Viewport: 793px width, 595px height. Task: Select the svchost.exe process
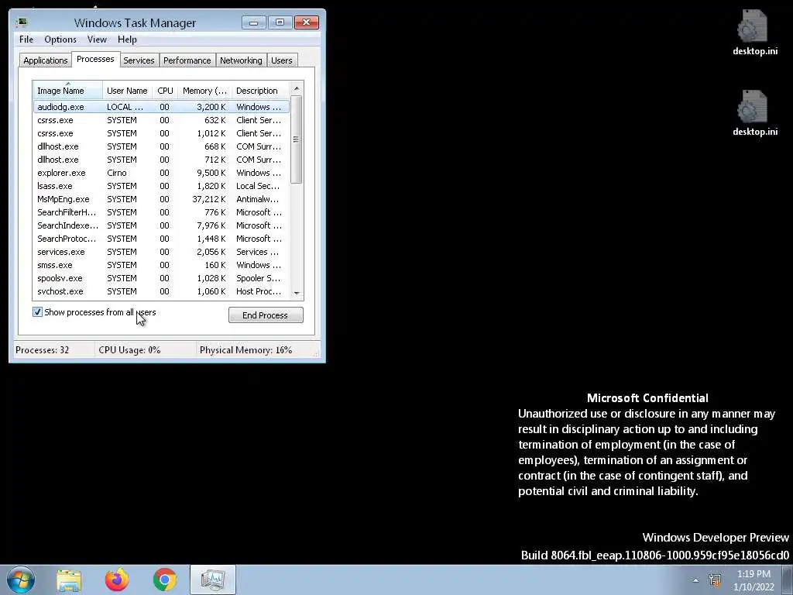[x=161, y=291]
